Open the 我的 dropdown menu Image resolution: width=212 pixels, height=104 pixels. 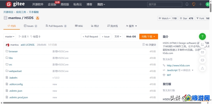click(101, 4)
